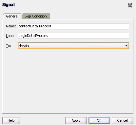Switch to the Skip Condition tab
Image resolution: width=136 pixels, height=125 pixels.
point(36,16)
